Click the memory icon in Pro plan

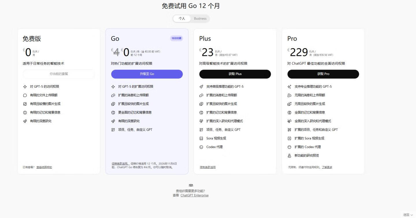[289, 112]
